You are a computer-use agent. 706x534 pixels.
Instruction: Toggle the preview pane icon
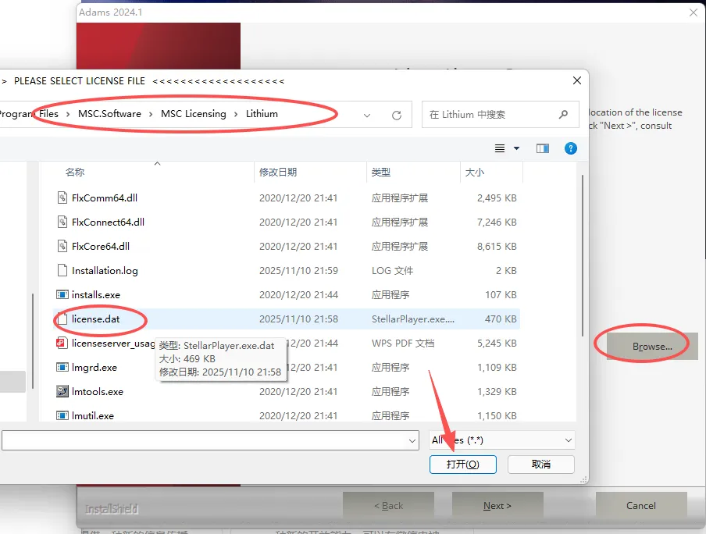click(543, 148)
